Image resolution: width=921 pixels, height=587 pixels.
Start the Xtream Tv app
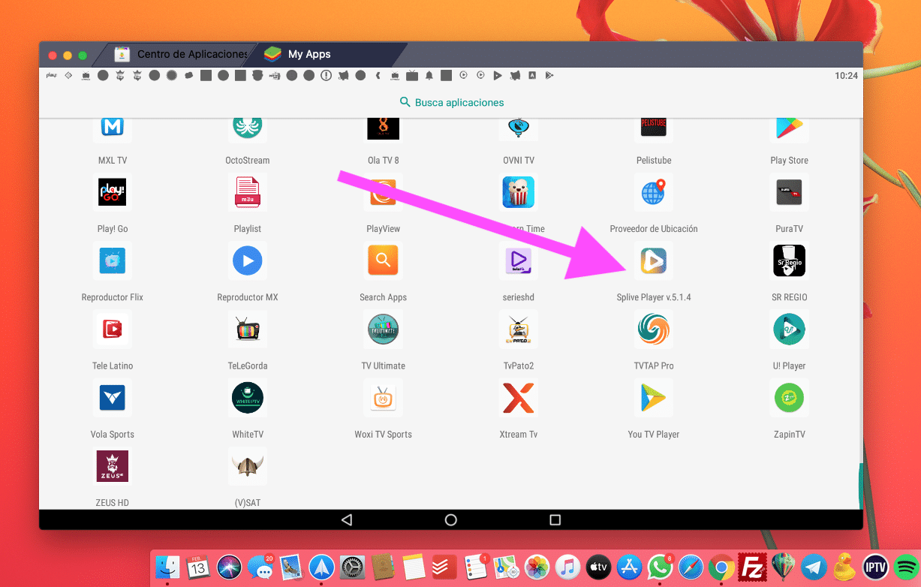point(518,398)
